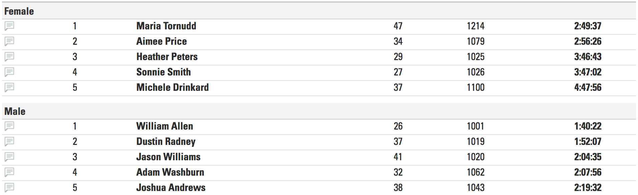The width and height of the screenshot is (638, 195).
Task: Open comment icon for Jason Williams
Action: point(9,157)
